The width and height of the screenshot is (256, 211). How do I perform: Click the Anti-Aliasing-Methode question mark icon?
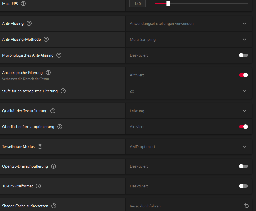point(46,39)
